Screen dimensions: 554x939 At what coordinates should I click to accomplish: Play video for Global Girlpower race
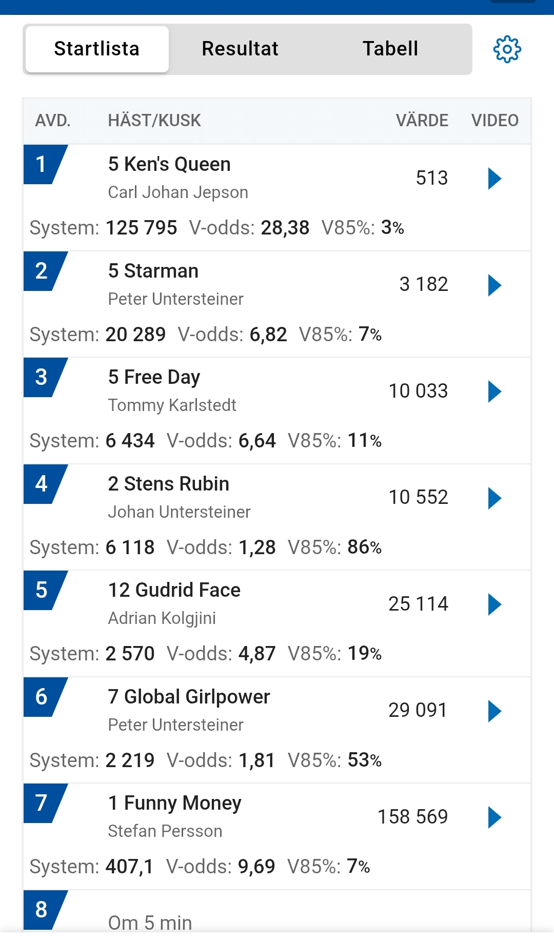coord(494,711)
